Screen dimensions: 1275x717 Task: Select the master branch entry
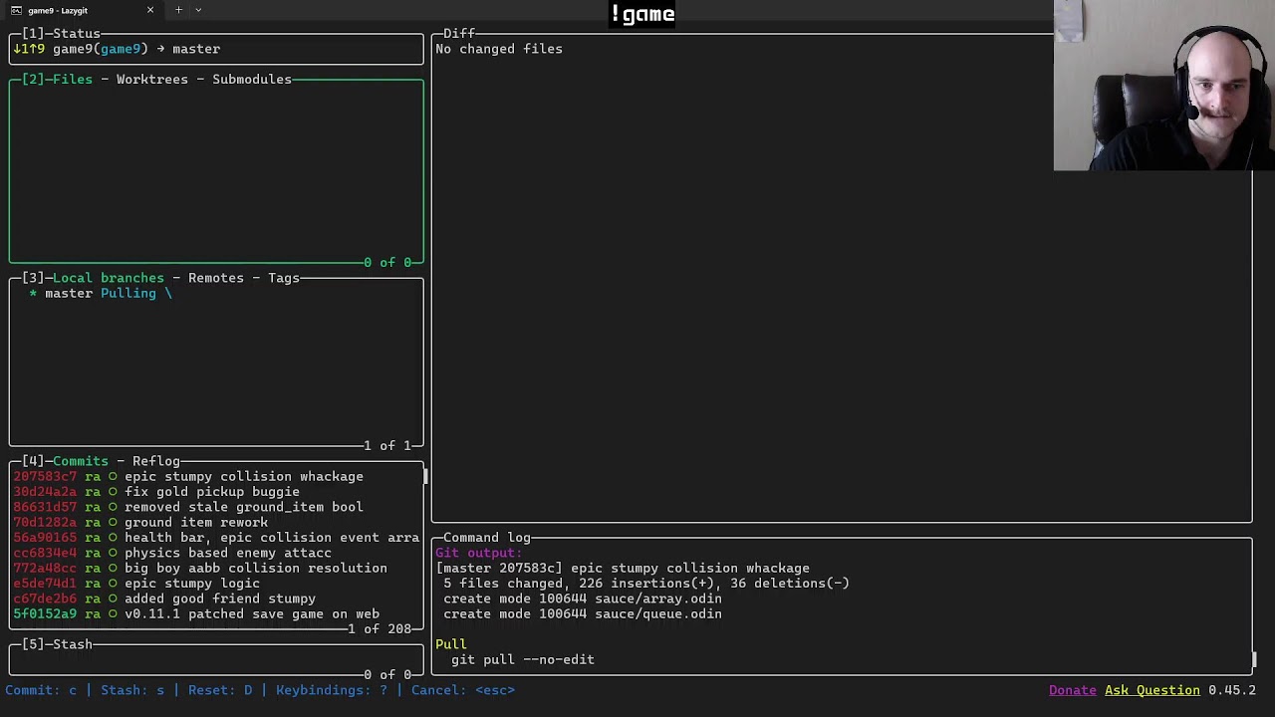click(x=69, y=294)
